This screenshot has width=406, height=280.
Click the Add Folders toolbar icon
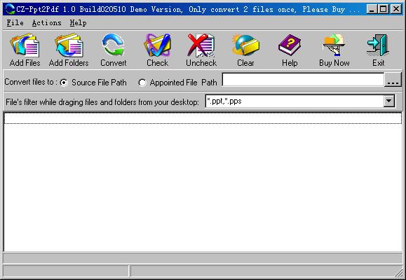pos(69,45)
